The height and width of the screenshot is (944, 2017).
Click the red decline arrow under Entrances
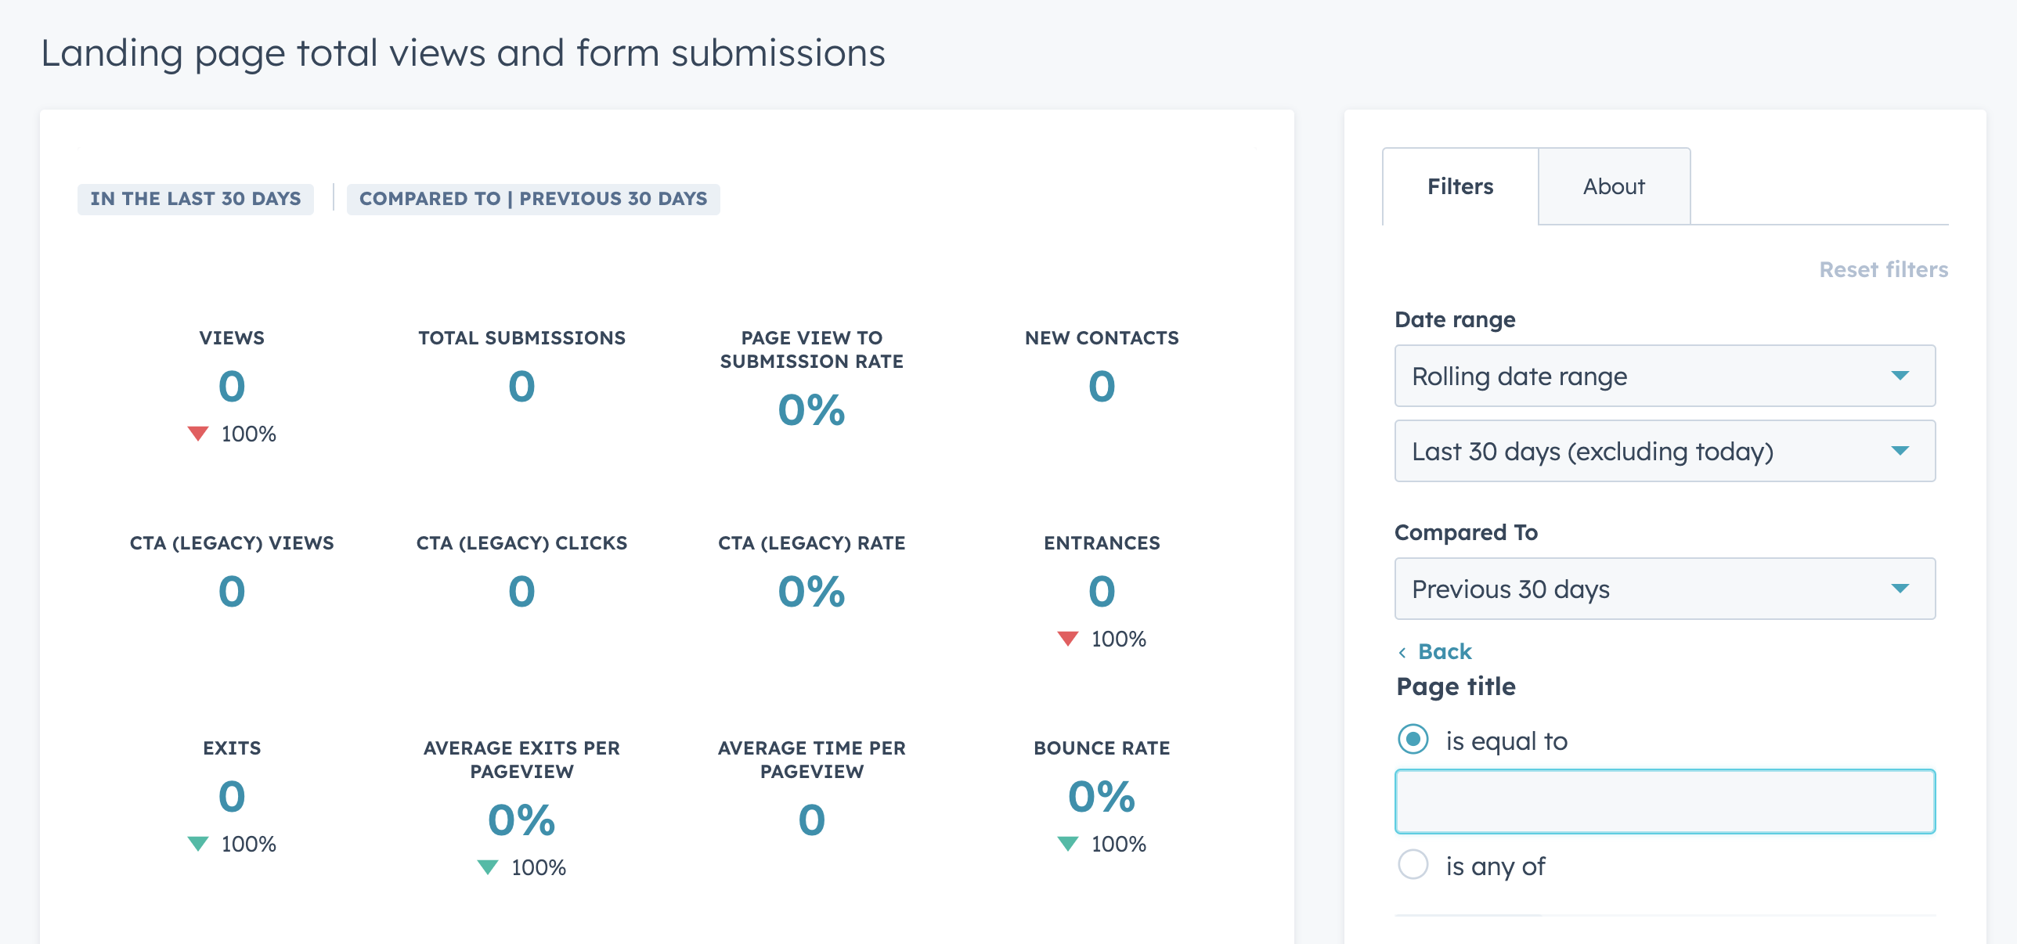click(x=1069, y=638)
